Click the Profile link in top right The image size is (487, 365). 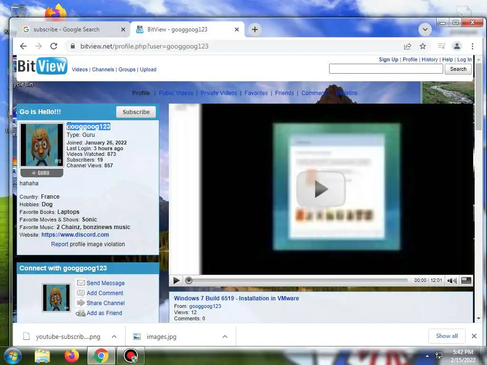[x=410, y=59]
